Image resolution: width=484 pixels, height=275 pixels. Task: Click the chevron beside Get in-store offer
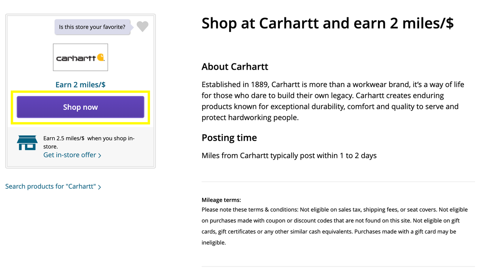[100, 155]
